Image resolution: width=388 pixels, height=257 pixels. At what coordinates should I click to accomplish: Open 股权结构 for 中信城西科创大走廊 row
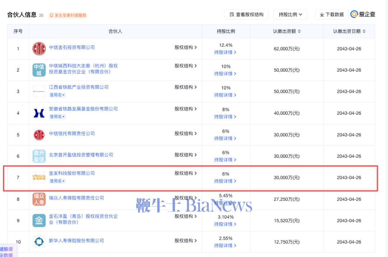tap(186, 66)
